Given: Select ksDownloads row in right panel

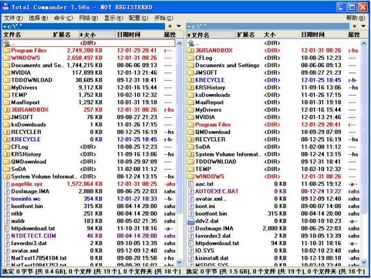Looking at the screenshot, I should 273,95.
